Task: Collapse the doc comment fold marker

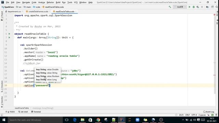Action: tap(14, 23)
